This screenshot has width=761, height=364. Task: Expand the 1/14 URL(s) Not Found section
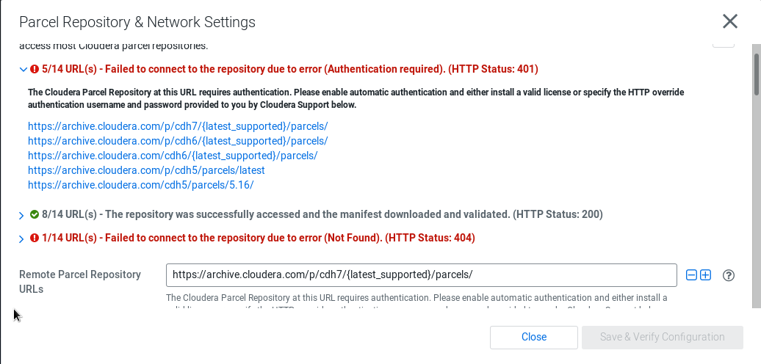[21, 239]
